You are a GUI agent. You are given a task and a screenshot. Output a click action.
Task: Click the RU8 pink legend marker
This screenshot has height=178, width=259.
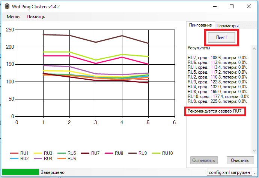click(109, 153)
